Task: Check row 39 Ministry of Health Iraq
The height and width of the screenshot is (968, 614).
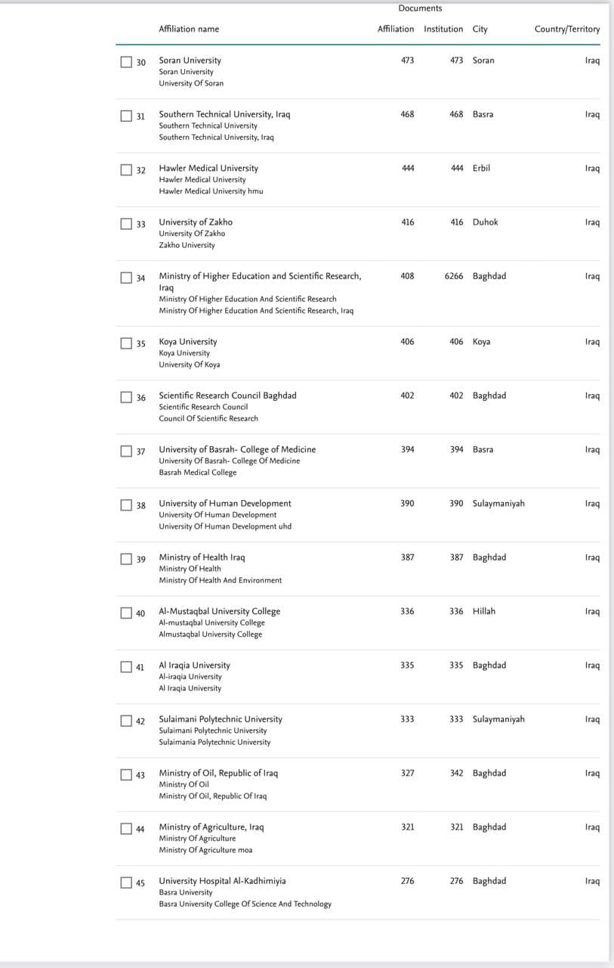Action: coord(126,559)
